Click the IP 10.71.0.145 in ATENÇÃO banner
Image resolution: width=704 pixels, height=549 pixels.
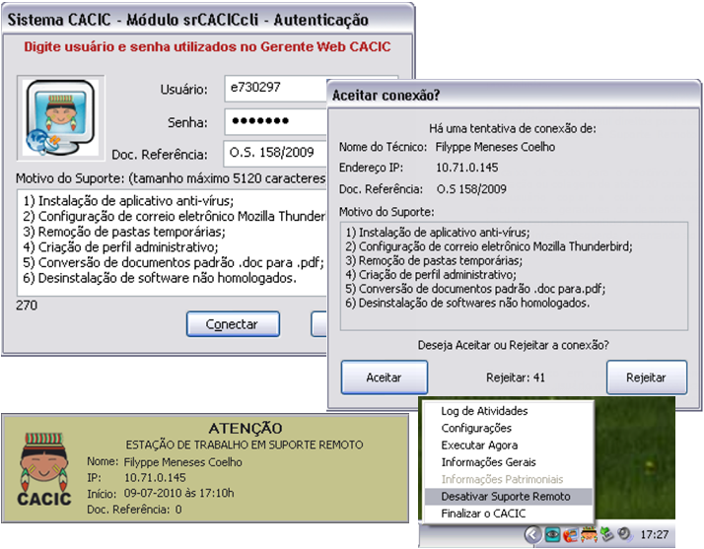pyautogui.click(x=155, y=477)
